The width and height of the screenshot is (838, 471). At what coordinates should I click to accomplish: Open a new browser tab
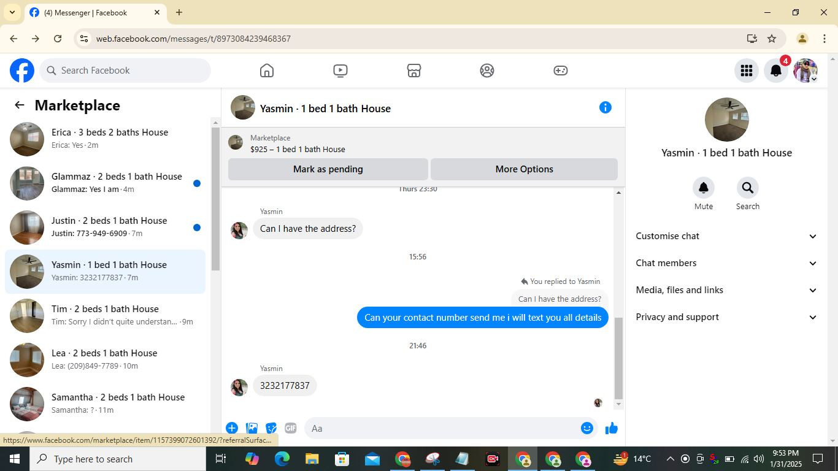(x=179, y=12)
